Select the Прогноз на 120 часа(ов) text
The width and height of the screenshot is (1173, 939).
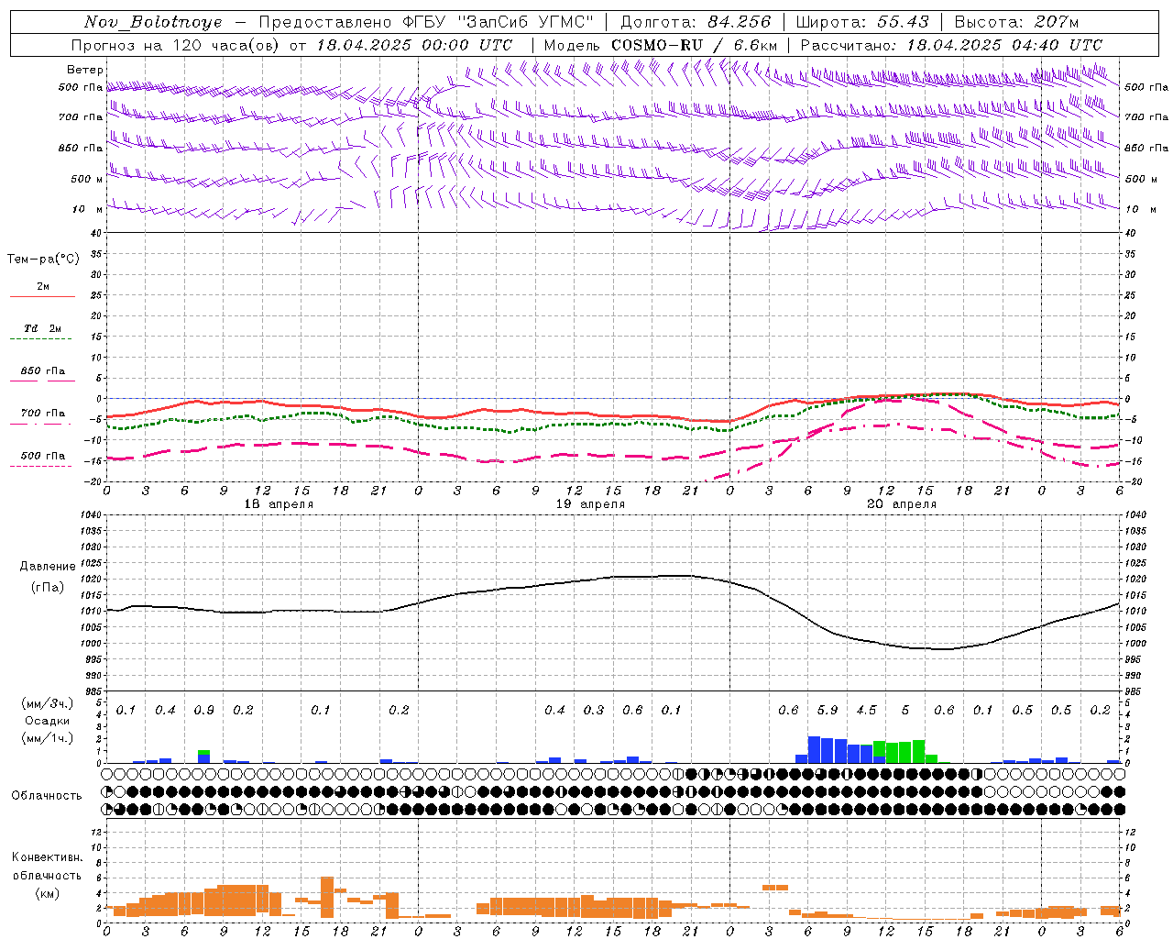point(175,45)
